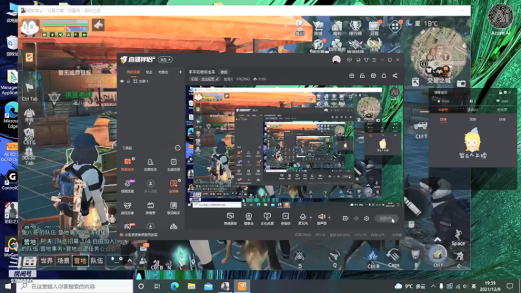The height and width of the screenshot is (293, 521).
Task: Select the 队伍 chat channel tab
Action: (x=97, y=261)
